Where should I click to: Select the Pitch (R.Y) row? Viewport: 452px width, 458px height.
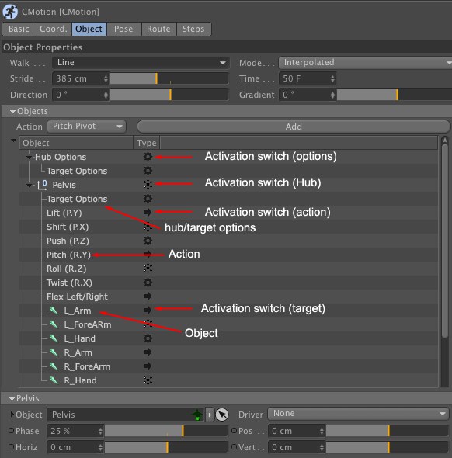click(228, 255)
